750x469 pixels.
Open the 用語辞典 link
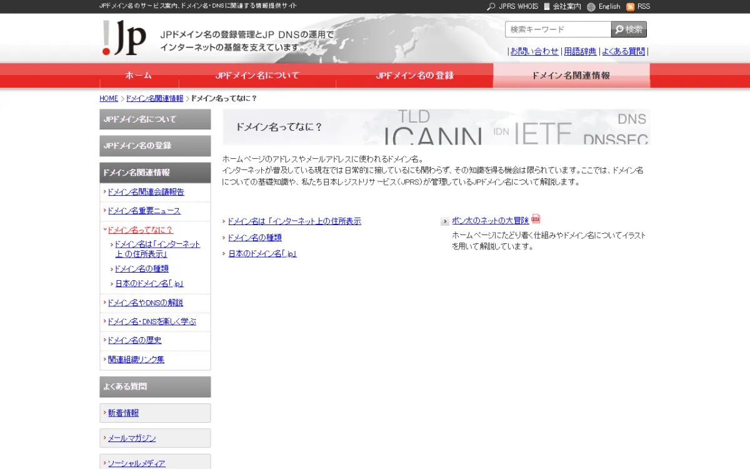(x=580, y=51)
